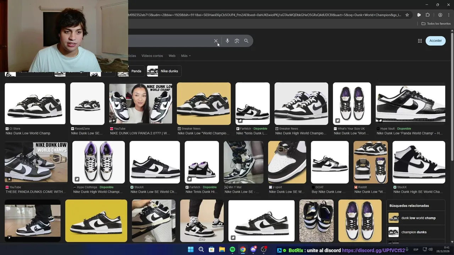This screenshot has width=454, height=255.
Task: Open Microsoft Store from the taskbar
Action: tap(211, 250)
